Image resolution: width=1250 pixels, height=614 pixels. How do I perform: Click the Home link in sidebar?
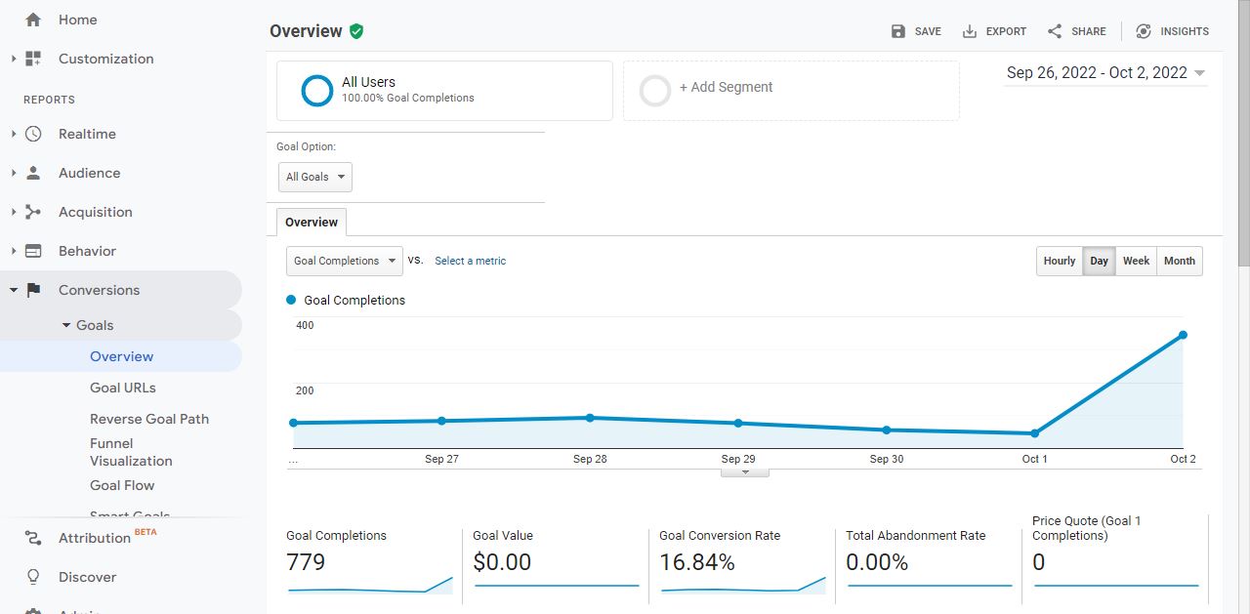point(77,20)
